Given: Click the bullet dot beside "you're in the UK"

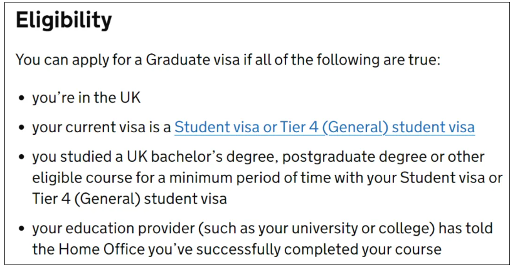Looking at the screenshot, I should 22,98.
